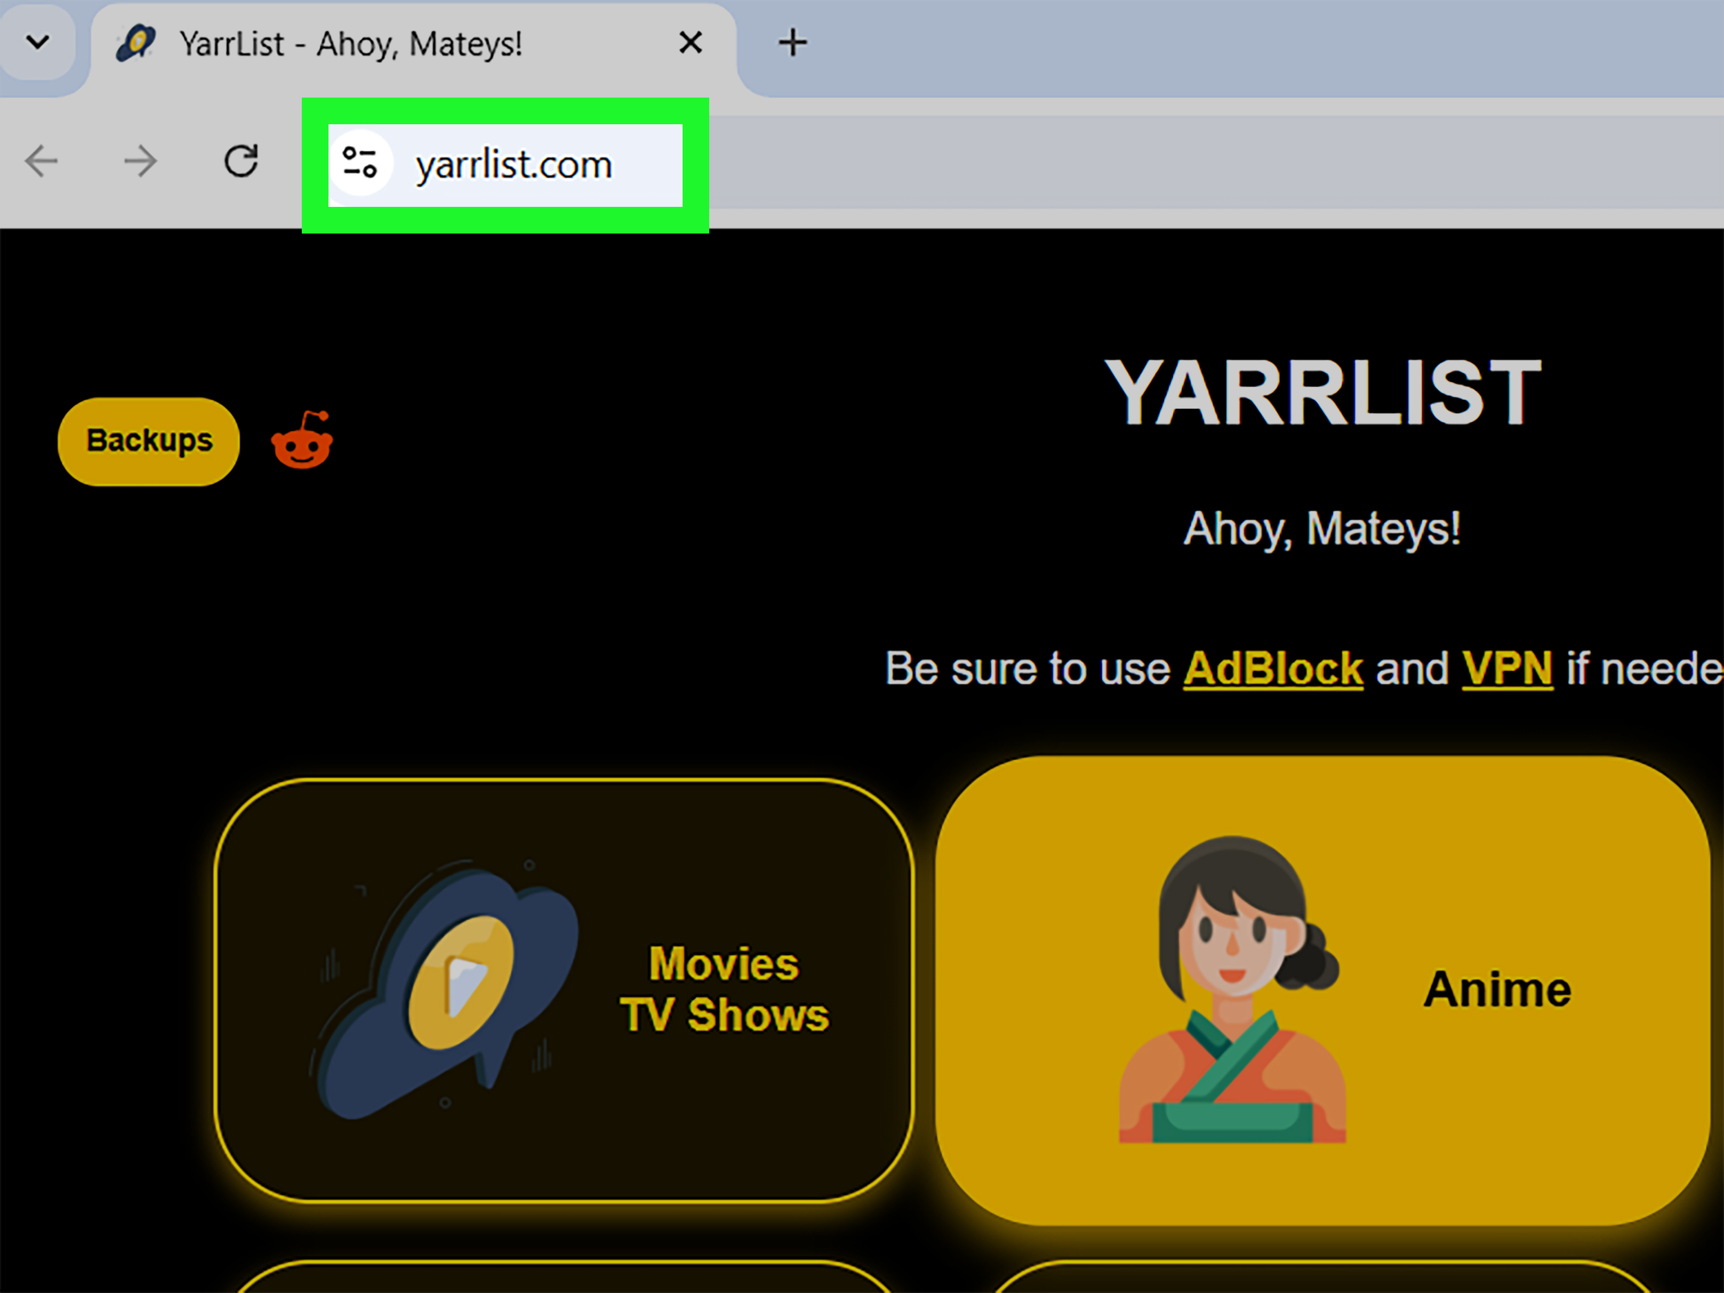View site information icon in address bar

tap(360, 163)
